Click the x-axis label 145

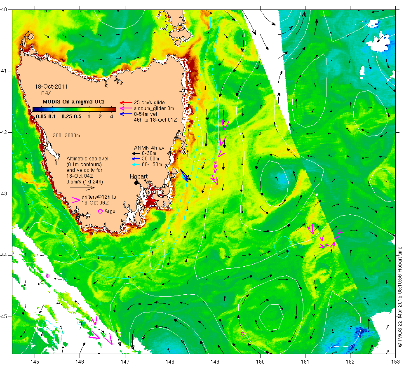coord(35,362)
